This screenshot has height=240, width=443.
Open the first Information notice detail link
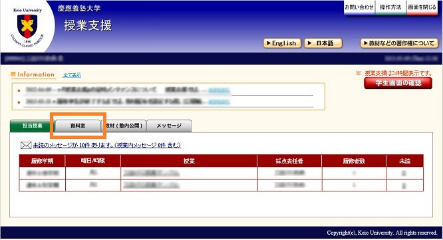pos(219,90)
